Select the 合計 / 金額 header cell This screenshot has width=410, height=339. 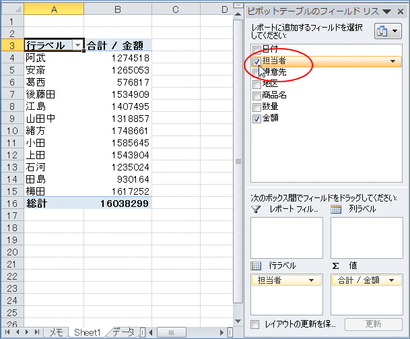pyautogui.click(x=118, y=45)
